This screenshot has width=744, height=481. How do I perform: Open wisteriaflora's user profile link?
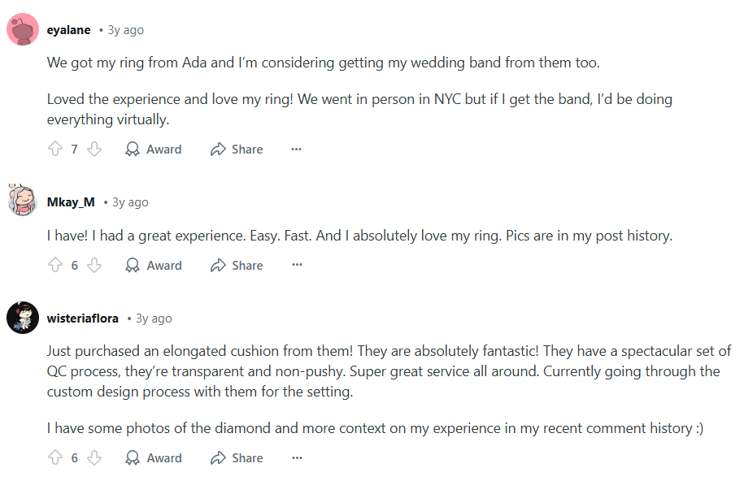coord(83,318)
